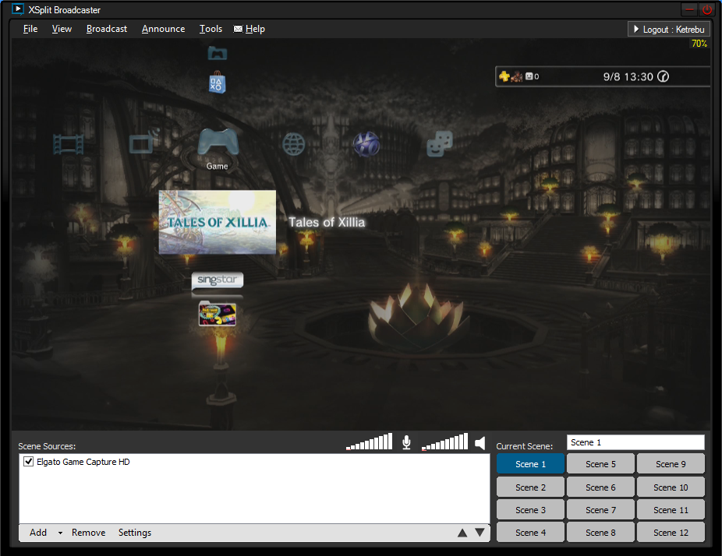This screenshot has height=556, width=722.
Task: Open the View menu
Action: click(62, 29)
